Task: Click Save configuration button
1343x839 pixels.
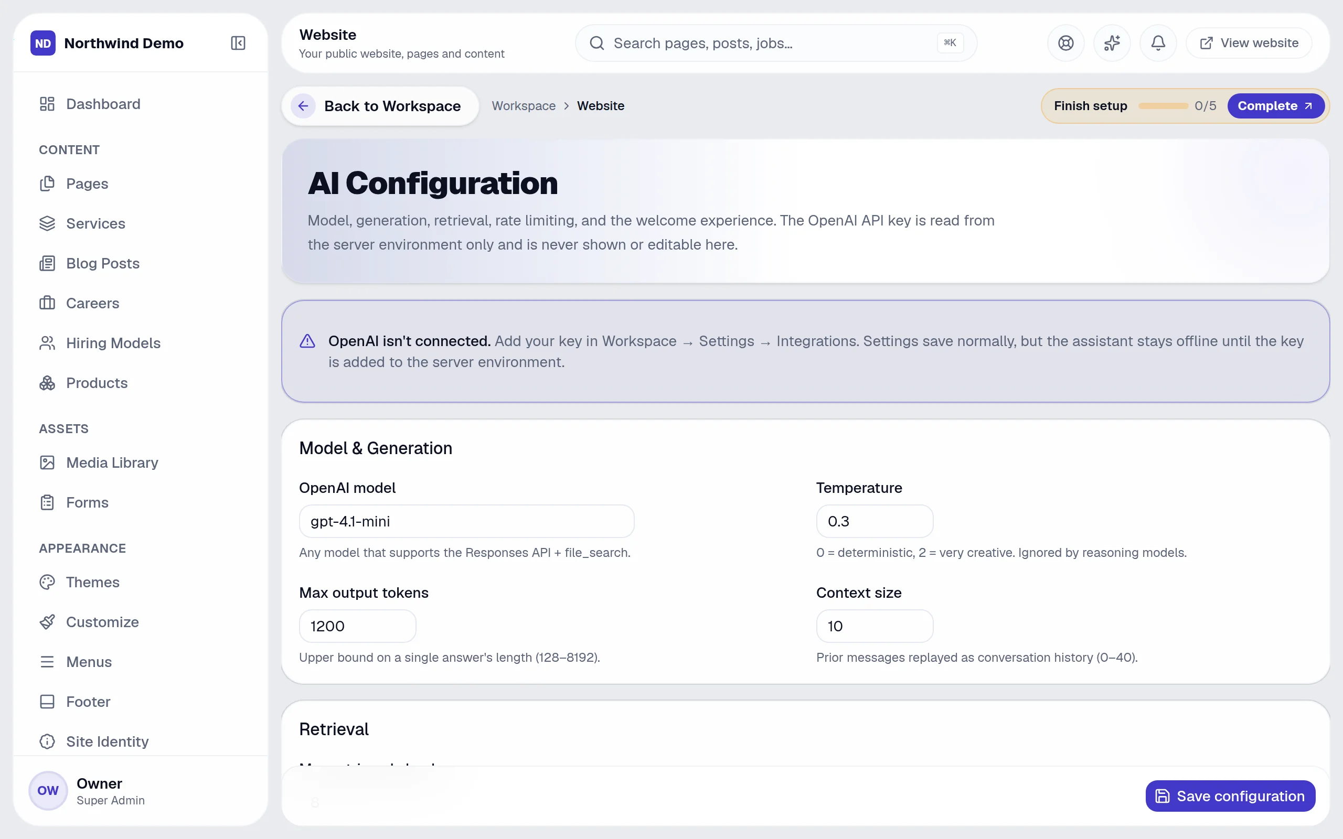Action: coord(1230,797)
